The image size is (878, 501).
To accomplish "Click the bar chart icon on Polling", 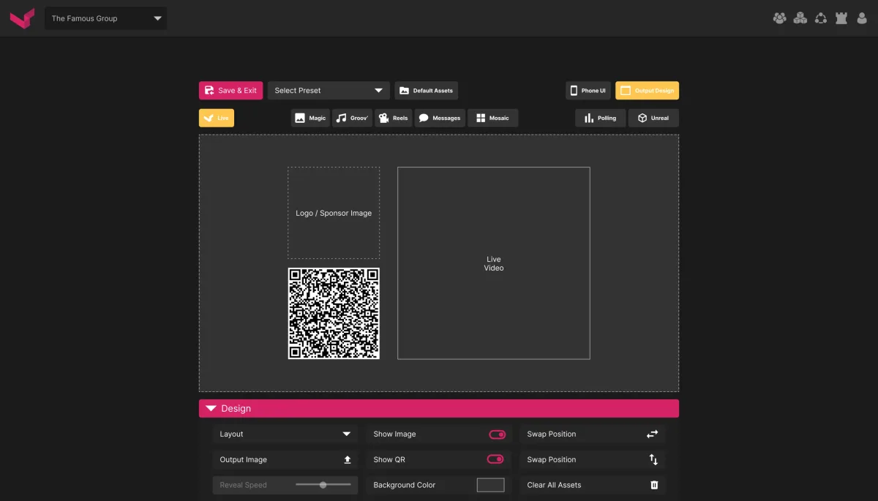I will coord(589,118).
